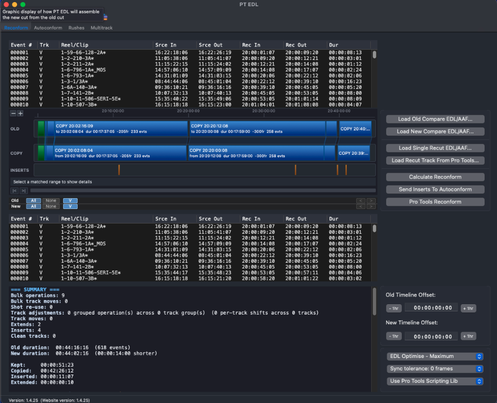This screenshot has height=403, width=497.
Task: Click Load Recut Track From Pro Tools
Action: click(435, 160)
